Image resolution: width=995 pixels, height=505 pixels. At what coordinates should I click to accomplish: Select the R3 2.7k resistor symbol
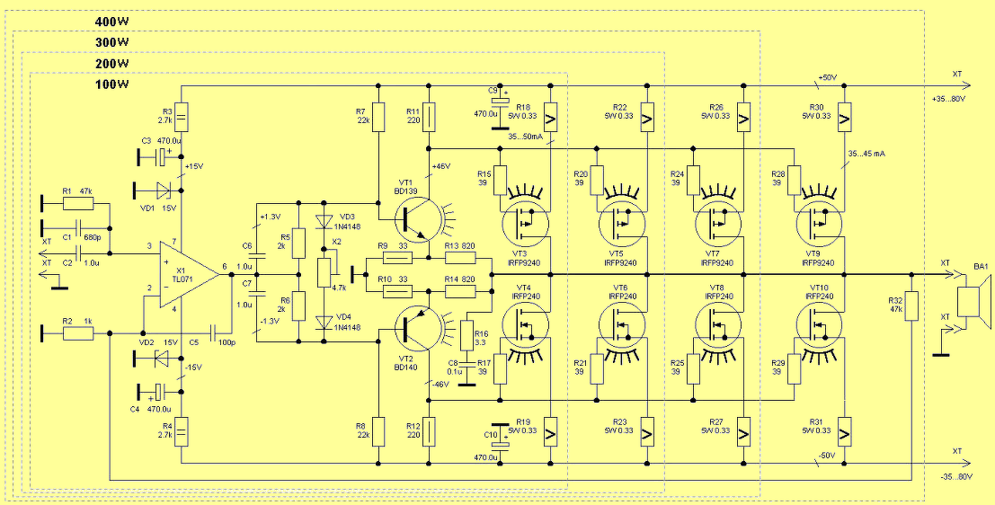[182, 118]
